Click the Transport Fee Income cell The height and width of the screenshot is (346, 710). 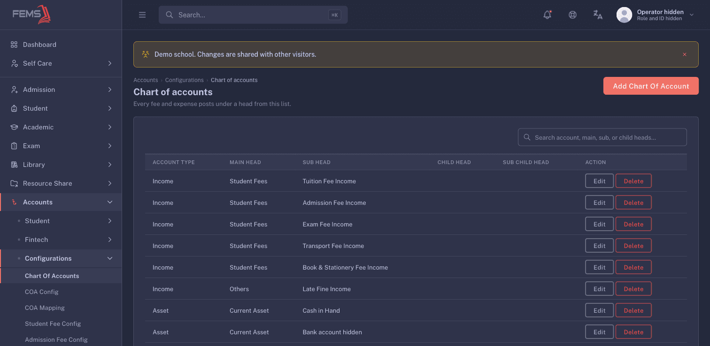point(333,246)
